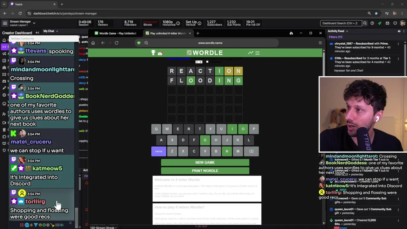Open options for queen_laura01 Cheered 5,000 event
Screen dimensions: 407x229
[x=398, y=220]
